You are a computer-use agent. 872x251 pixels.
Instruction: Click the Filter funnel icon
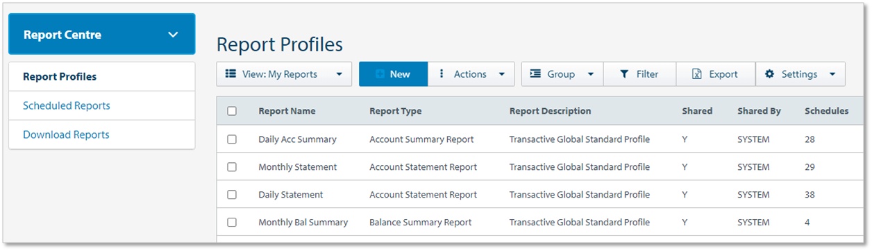pyautogui.click(x=624, y=74)
